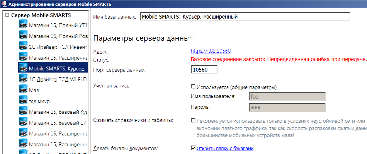
Task: Select the Магазин 15, Полный Роз database row
Action: click(53, 36)
